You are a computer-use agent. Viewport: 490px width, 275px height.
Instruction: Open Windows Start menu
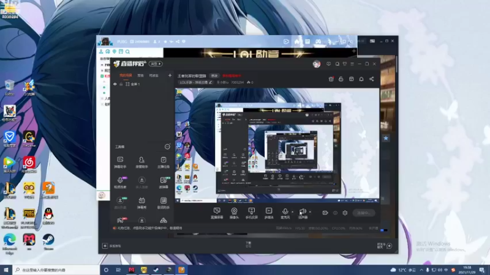(6, 269)
